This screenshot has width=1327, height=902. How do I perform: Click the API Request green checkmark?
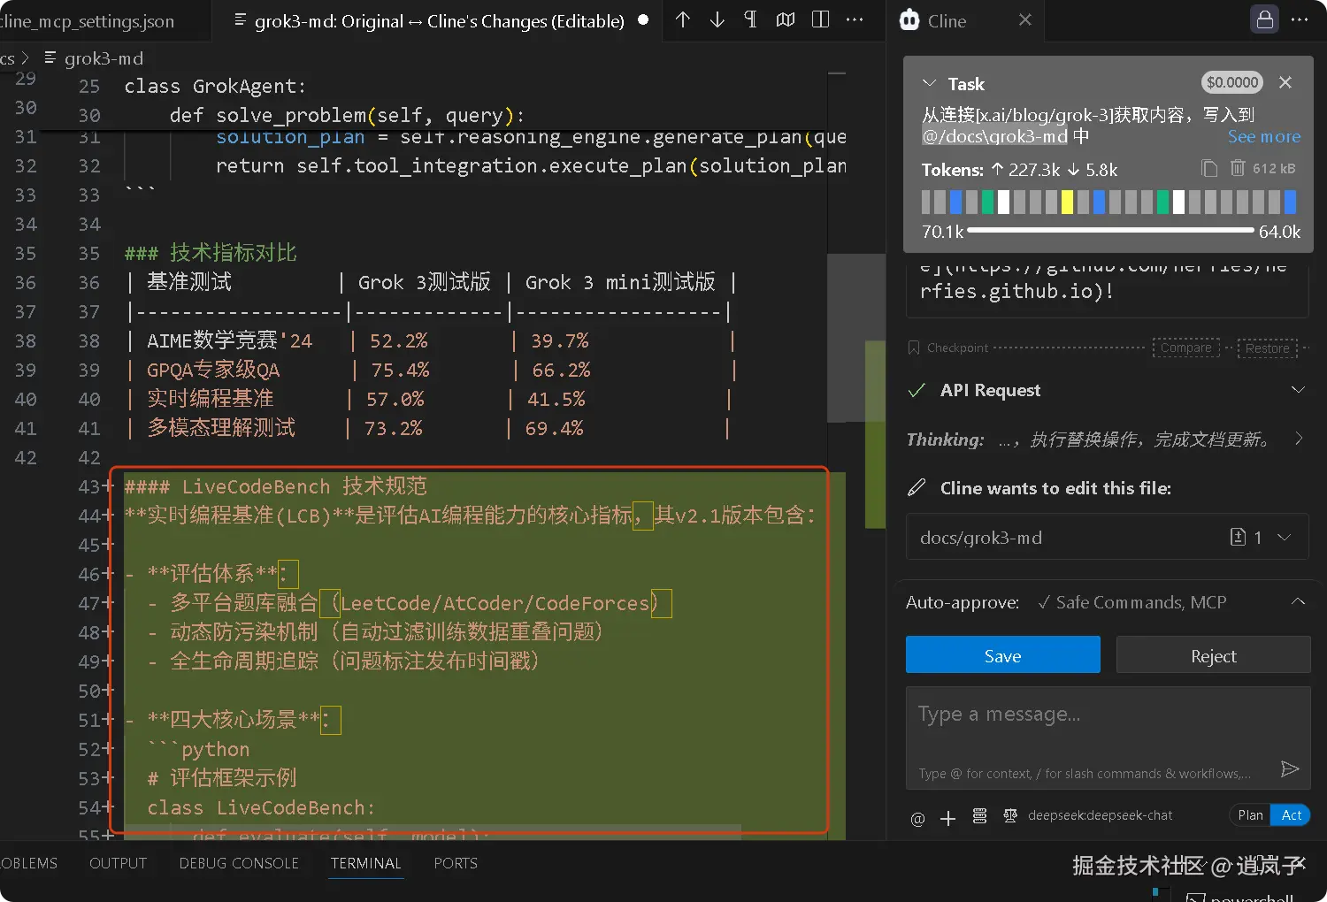917,390
